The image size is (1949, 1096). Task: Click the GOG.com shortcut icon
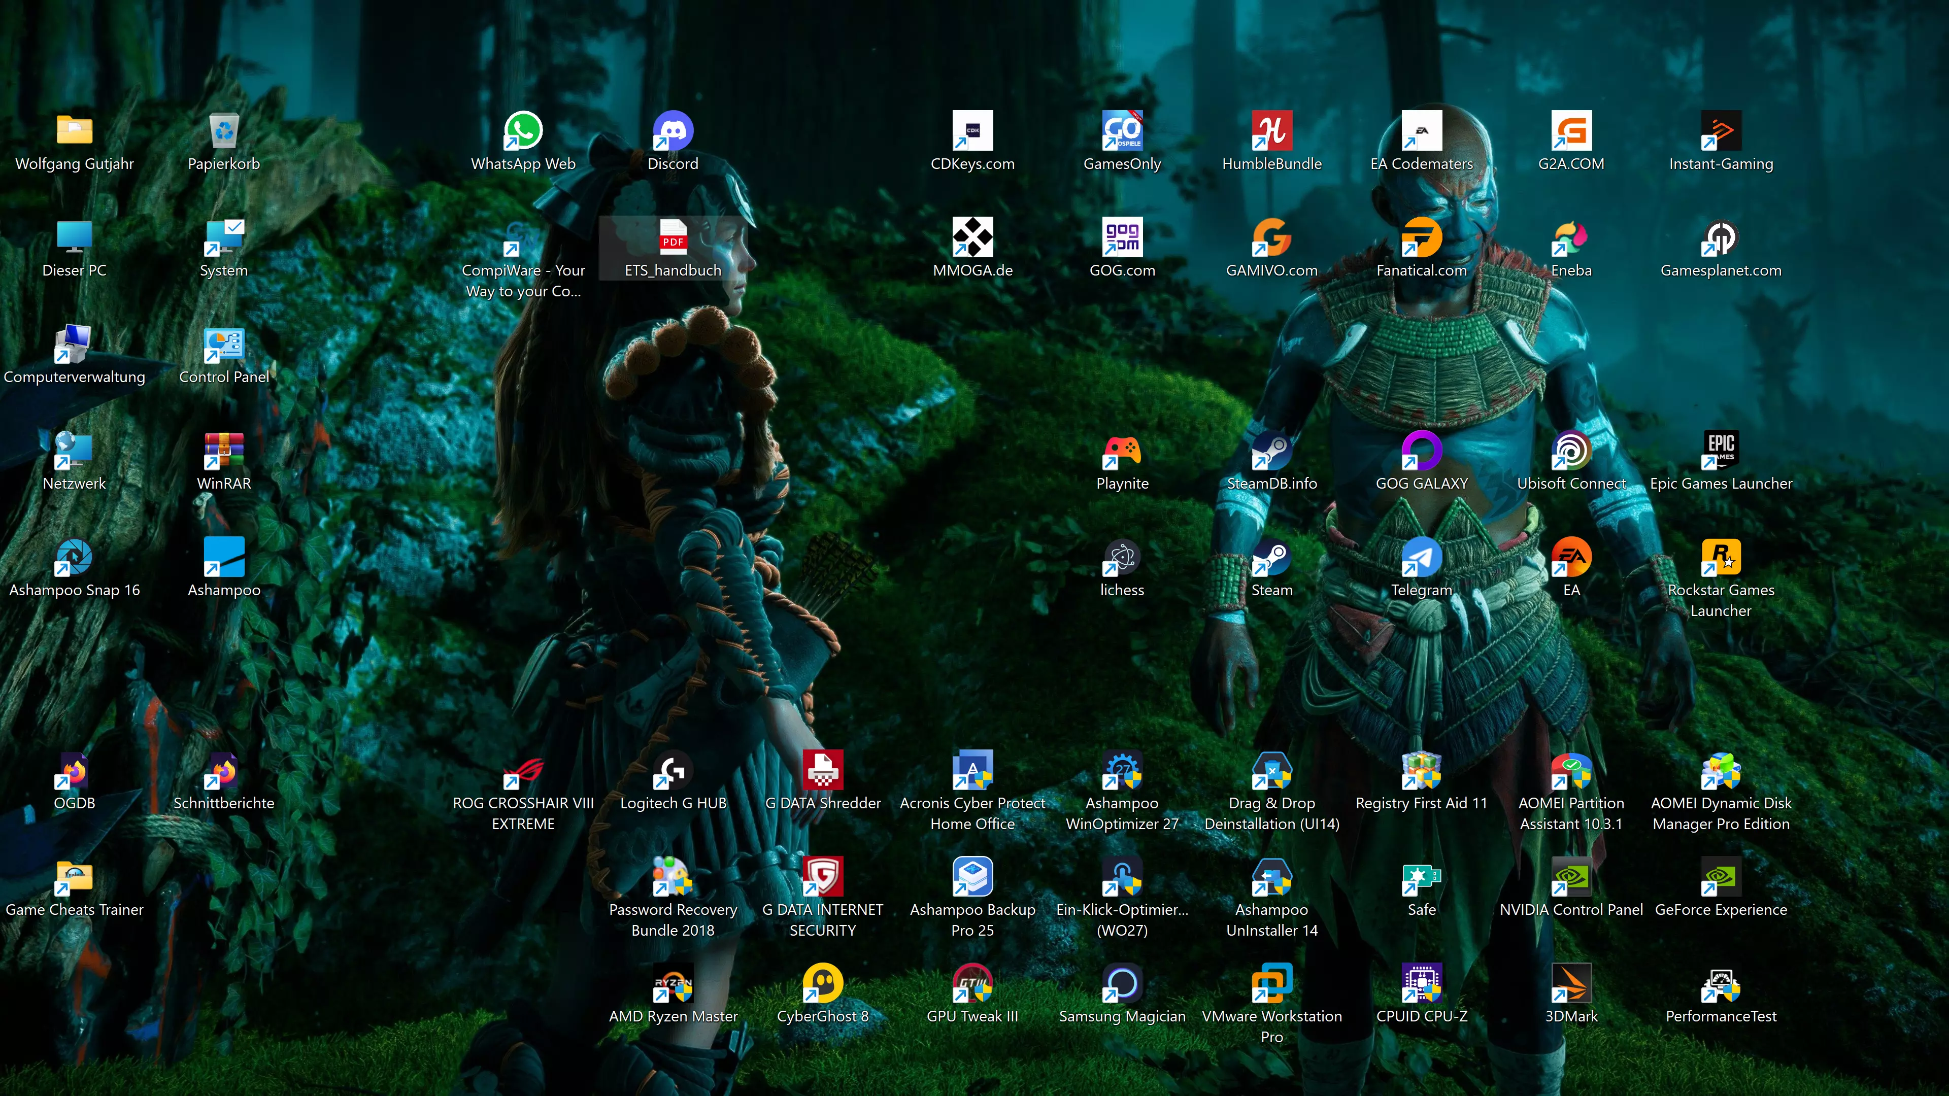(x=1122, y=237)
